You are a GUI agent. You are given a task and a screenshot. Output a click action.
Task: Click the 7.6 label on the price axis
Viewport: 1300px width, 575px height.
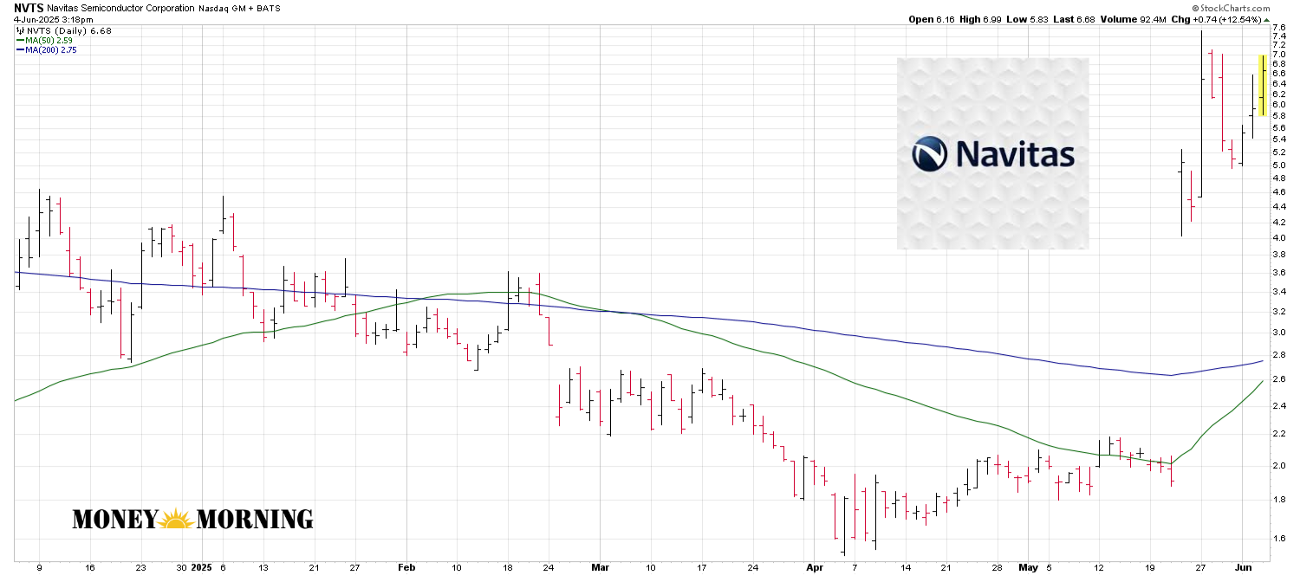(x=1277, y=28)
